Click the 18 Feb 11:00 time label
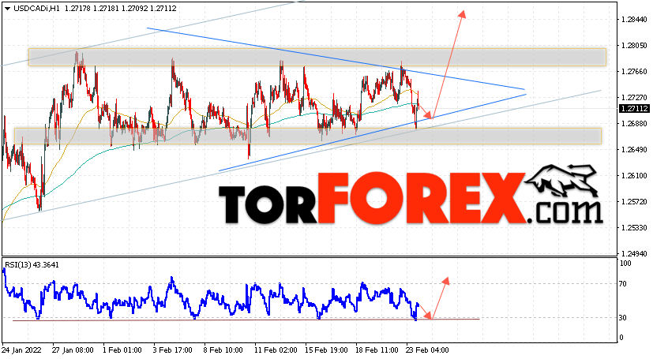 point(377,350)
